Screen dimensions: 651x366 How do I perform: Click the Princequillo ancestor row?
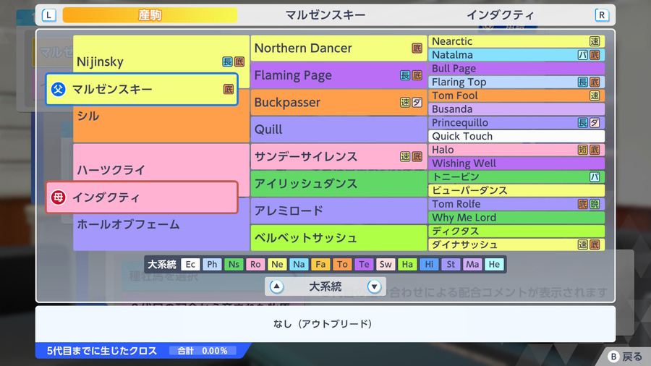[516, 123]
